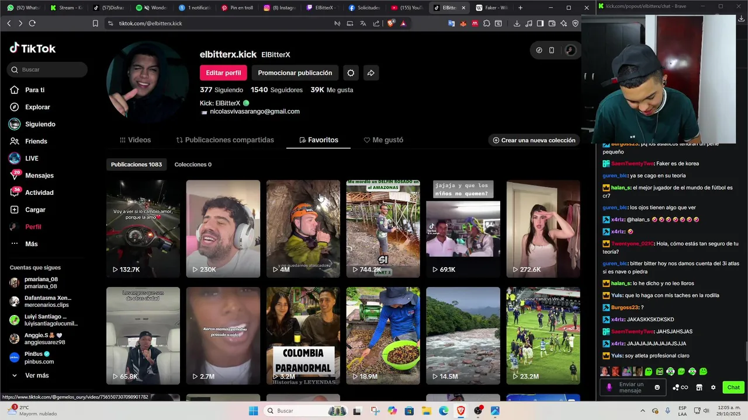This screenshot has width=748, height=420.
Task: Reload the page in browser toolbar
Action: [x=32, y=23]
